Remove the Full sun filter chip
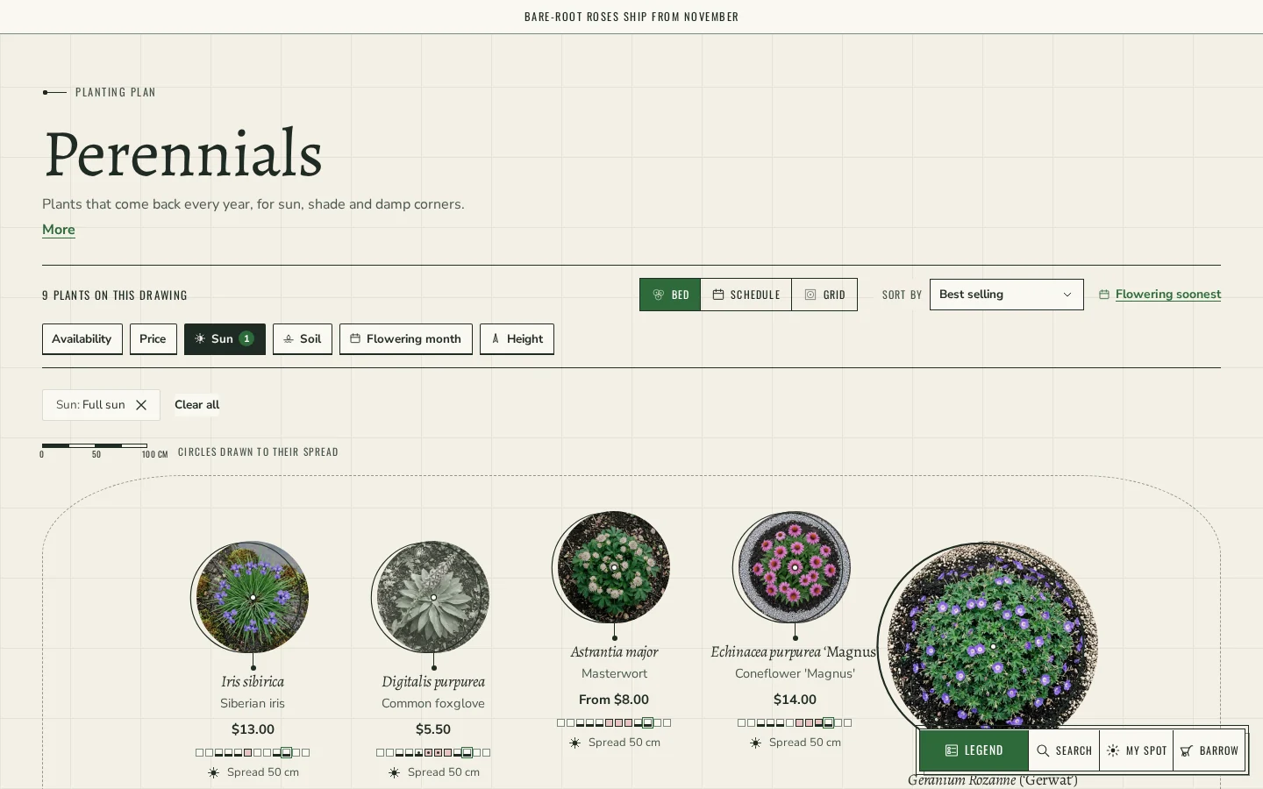Image resolution: width=1263 pixels, height=789 pixels. (x=141, y=405)
